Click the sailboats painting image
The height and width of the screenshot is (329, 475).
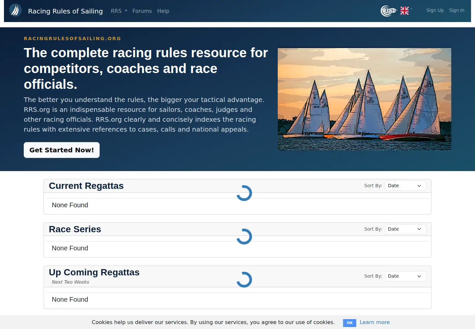(364, 99)
